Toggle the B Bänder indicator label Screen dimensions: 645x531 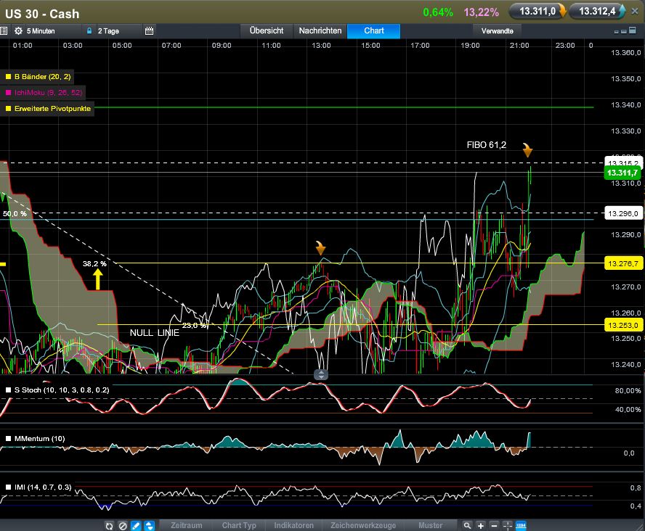pyautogui.click(x=42, y=76)
